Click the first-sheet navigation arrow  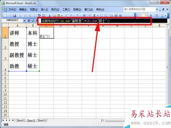tap(3, 120)
